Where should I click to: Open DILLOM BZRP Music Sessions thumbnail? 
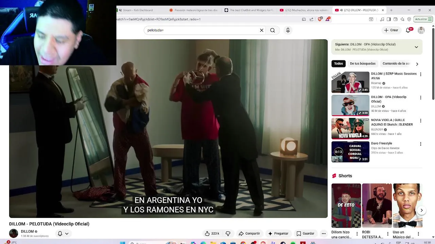[x=350, y=82]
